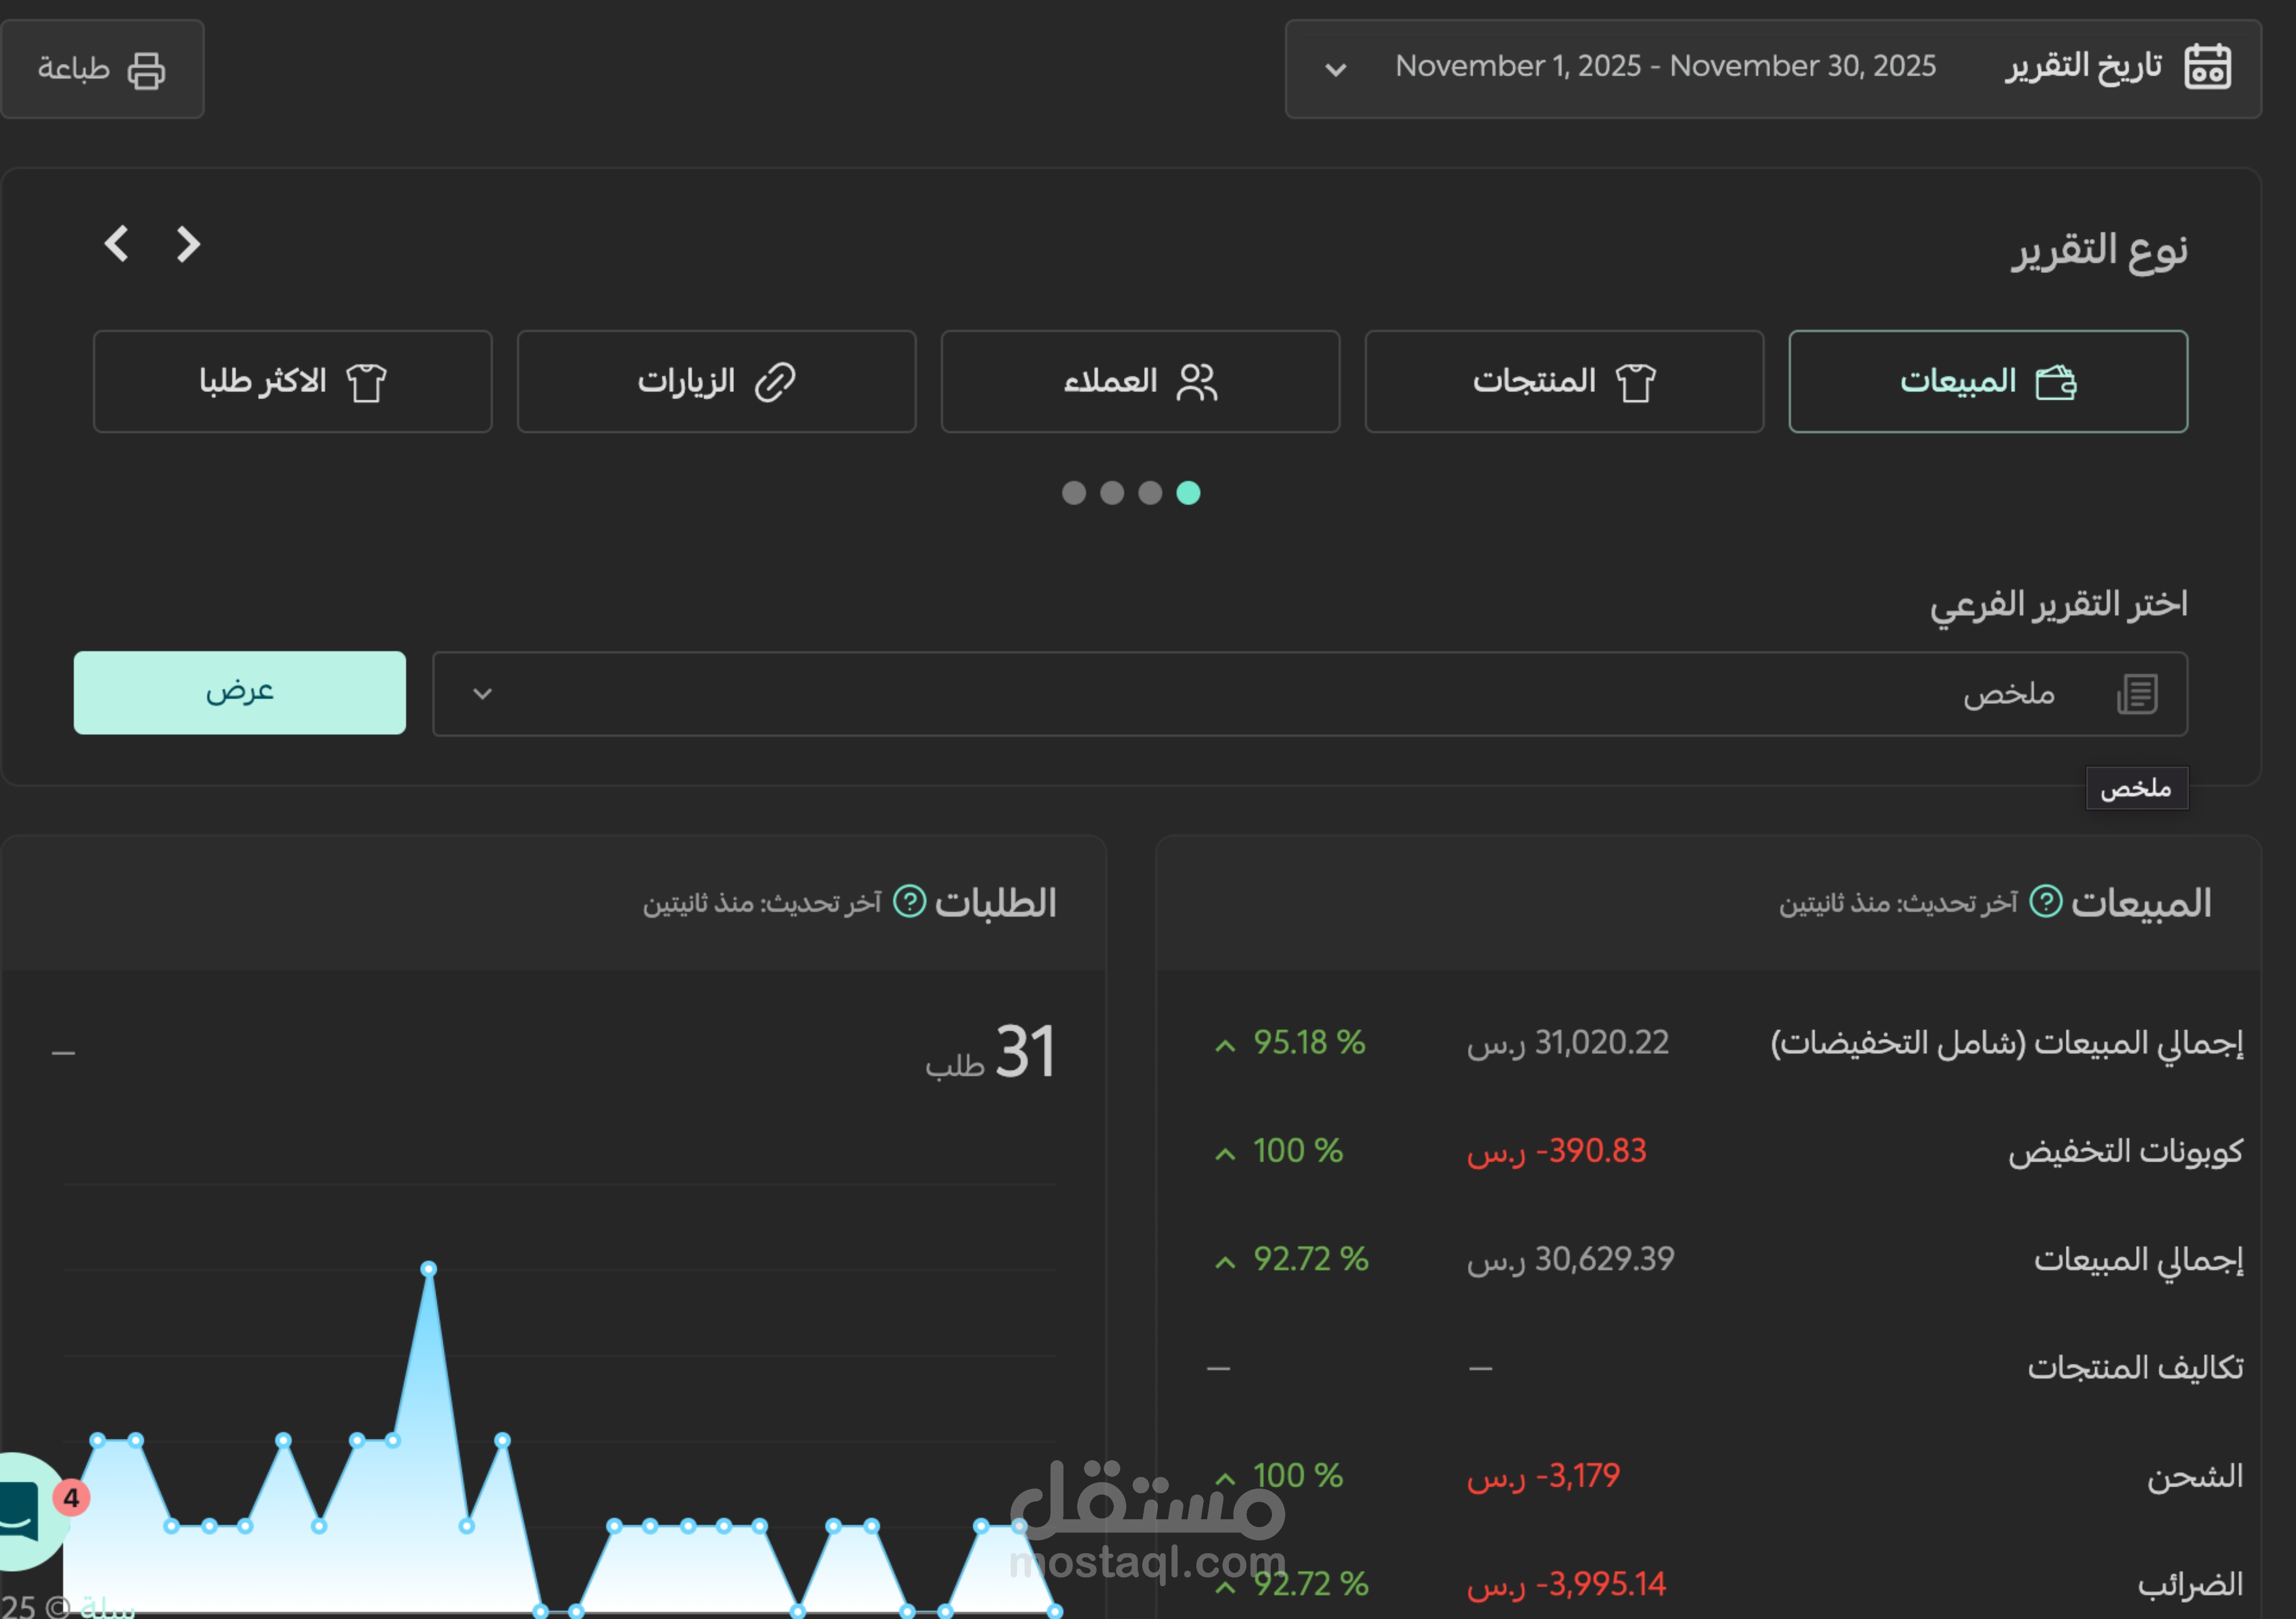Select the leftmost gray carousel dot

coord(1073,493)
